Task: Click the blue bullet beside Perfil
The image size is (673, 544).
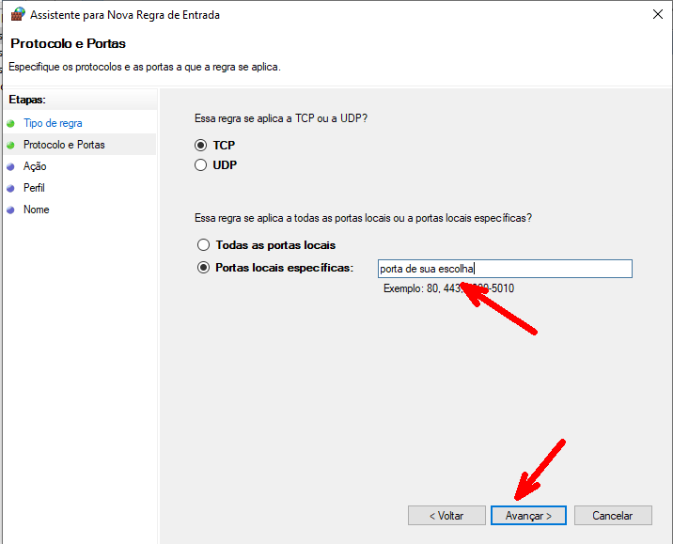Action: pyautogui.click(x=10, y=188)
